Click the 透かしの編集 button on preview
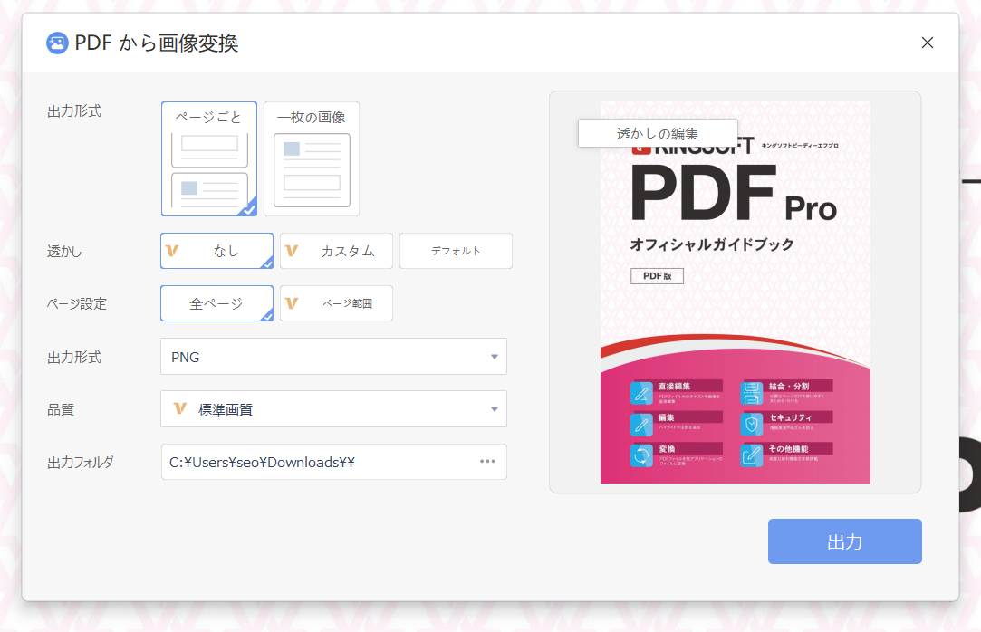Viewport: 981px width, 632px height. (x=658, y=133)
